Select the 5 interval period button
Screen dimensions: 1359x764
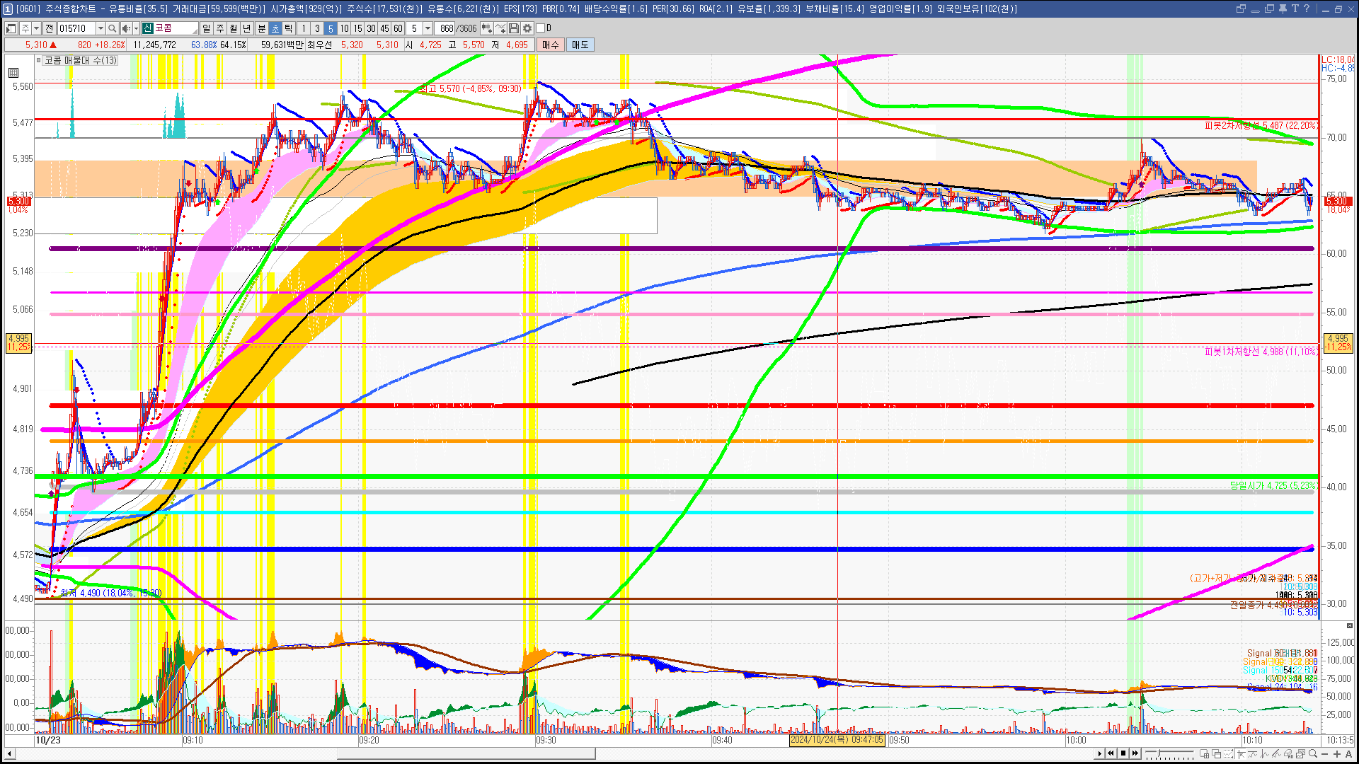click(331, 28)
